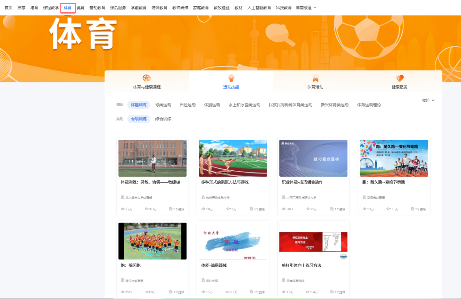Click resource file icon on 职业体能-技巧组合动作 card
This screenshot has width=461, height=299.
point(332,209)
